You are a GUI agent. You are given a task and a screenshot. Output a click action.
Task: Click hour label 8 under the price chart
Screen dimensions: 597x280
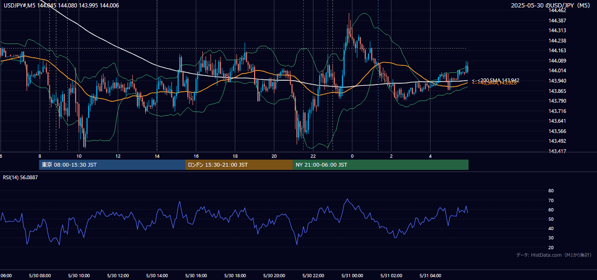pos(40,156)
